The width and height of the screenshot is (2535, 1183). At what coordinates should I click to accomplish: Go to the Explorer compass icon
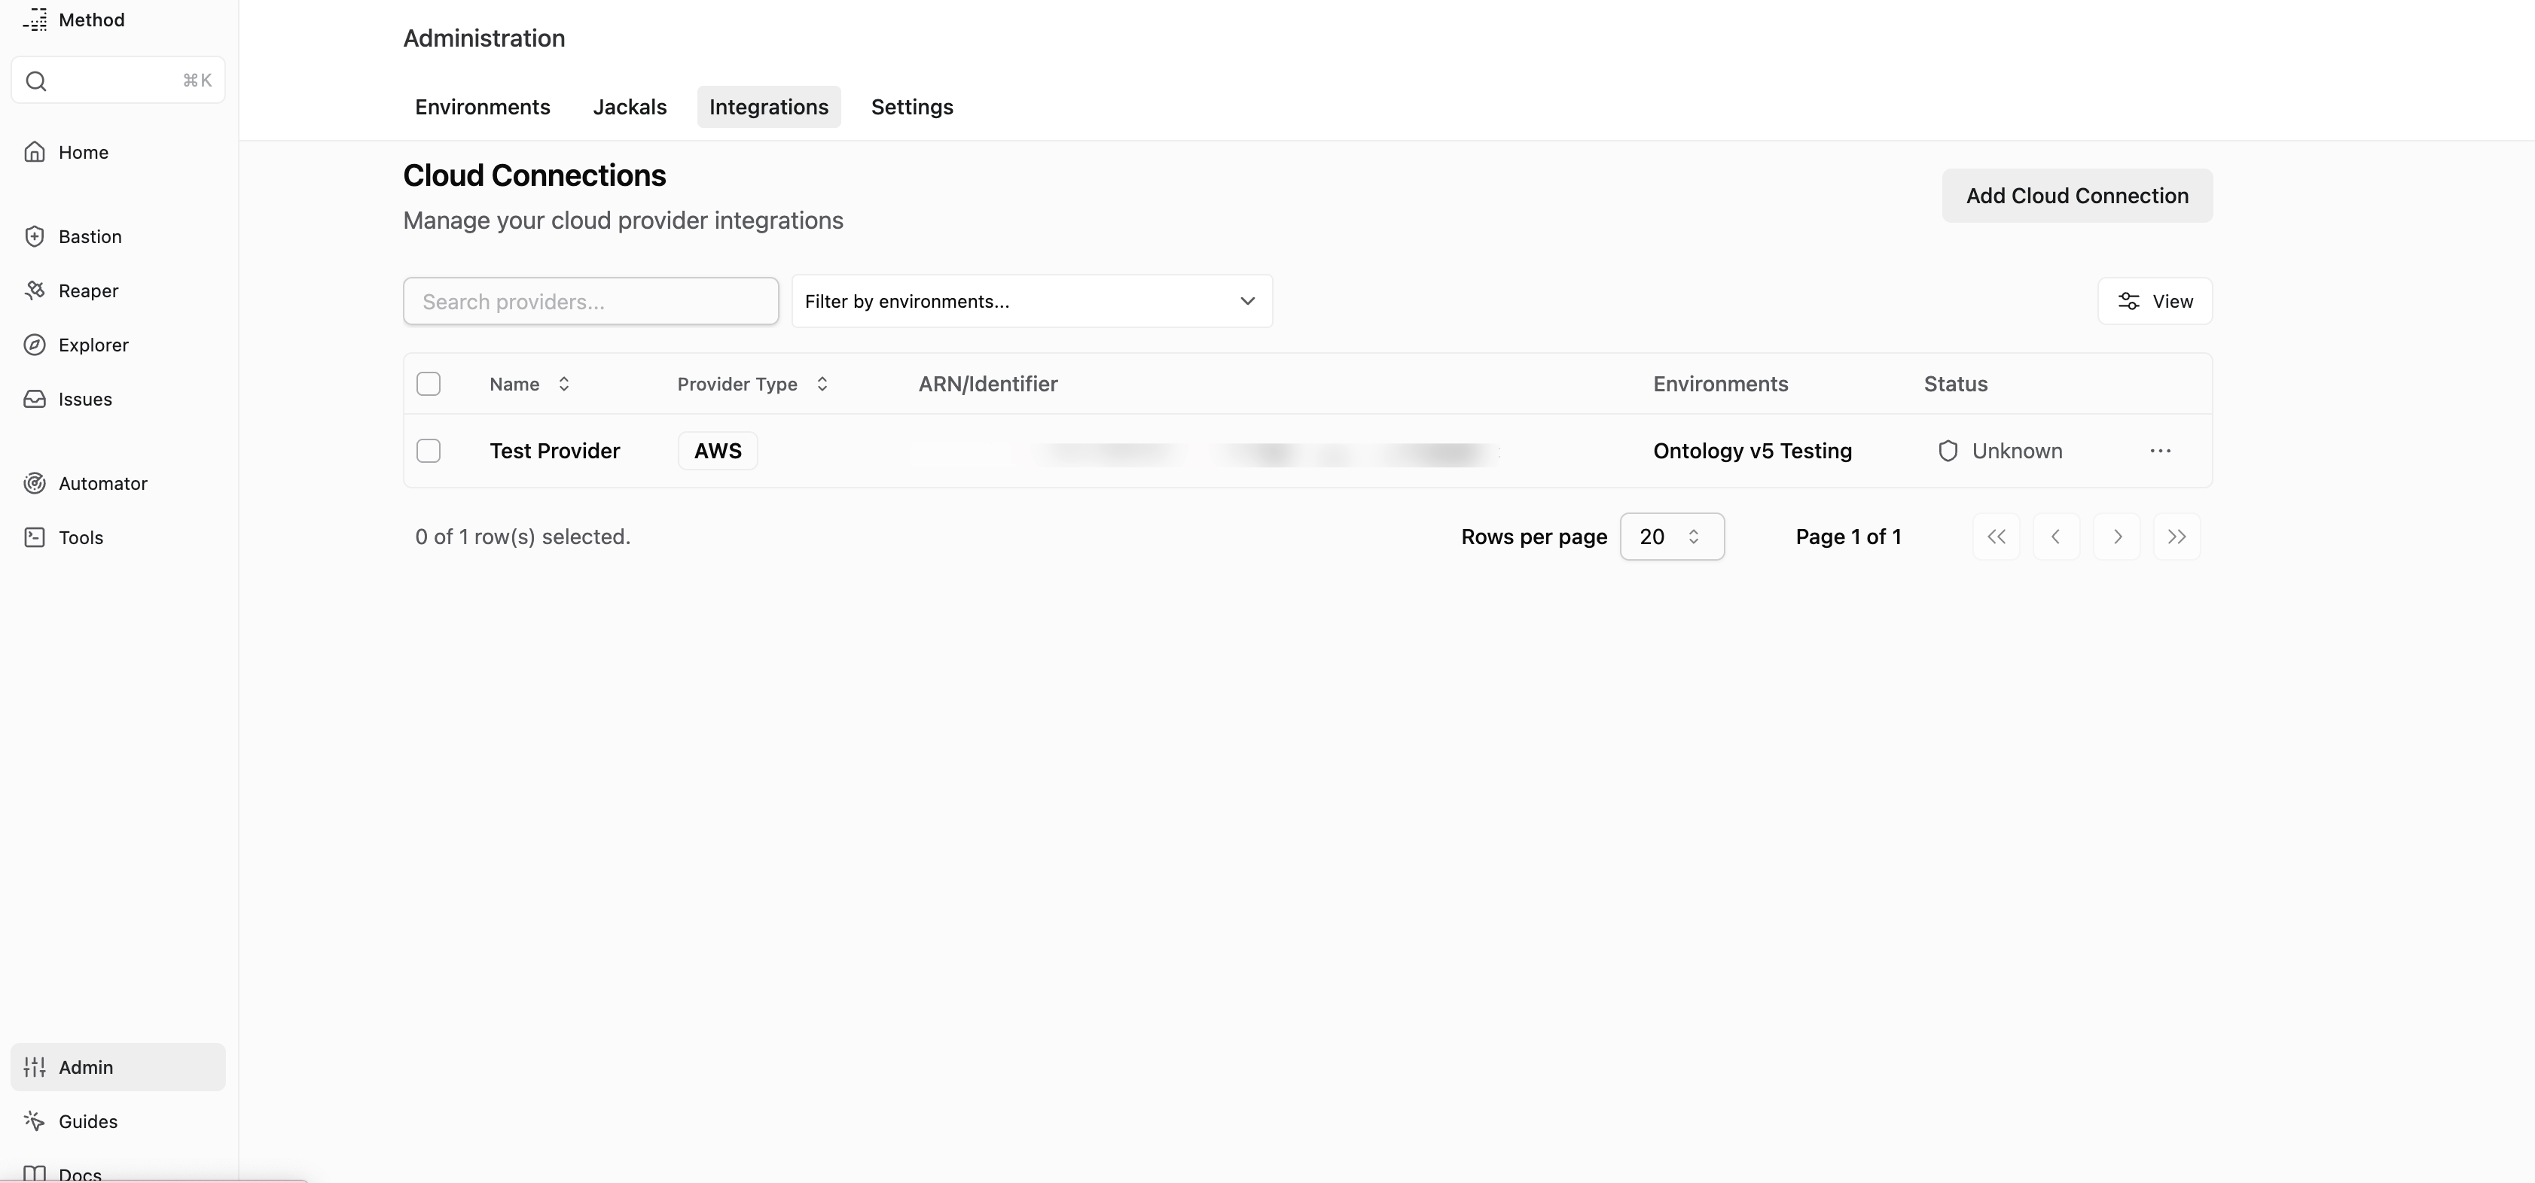click(35, 345)
